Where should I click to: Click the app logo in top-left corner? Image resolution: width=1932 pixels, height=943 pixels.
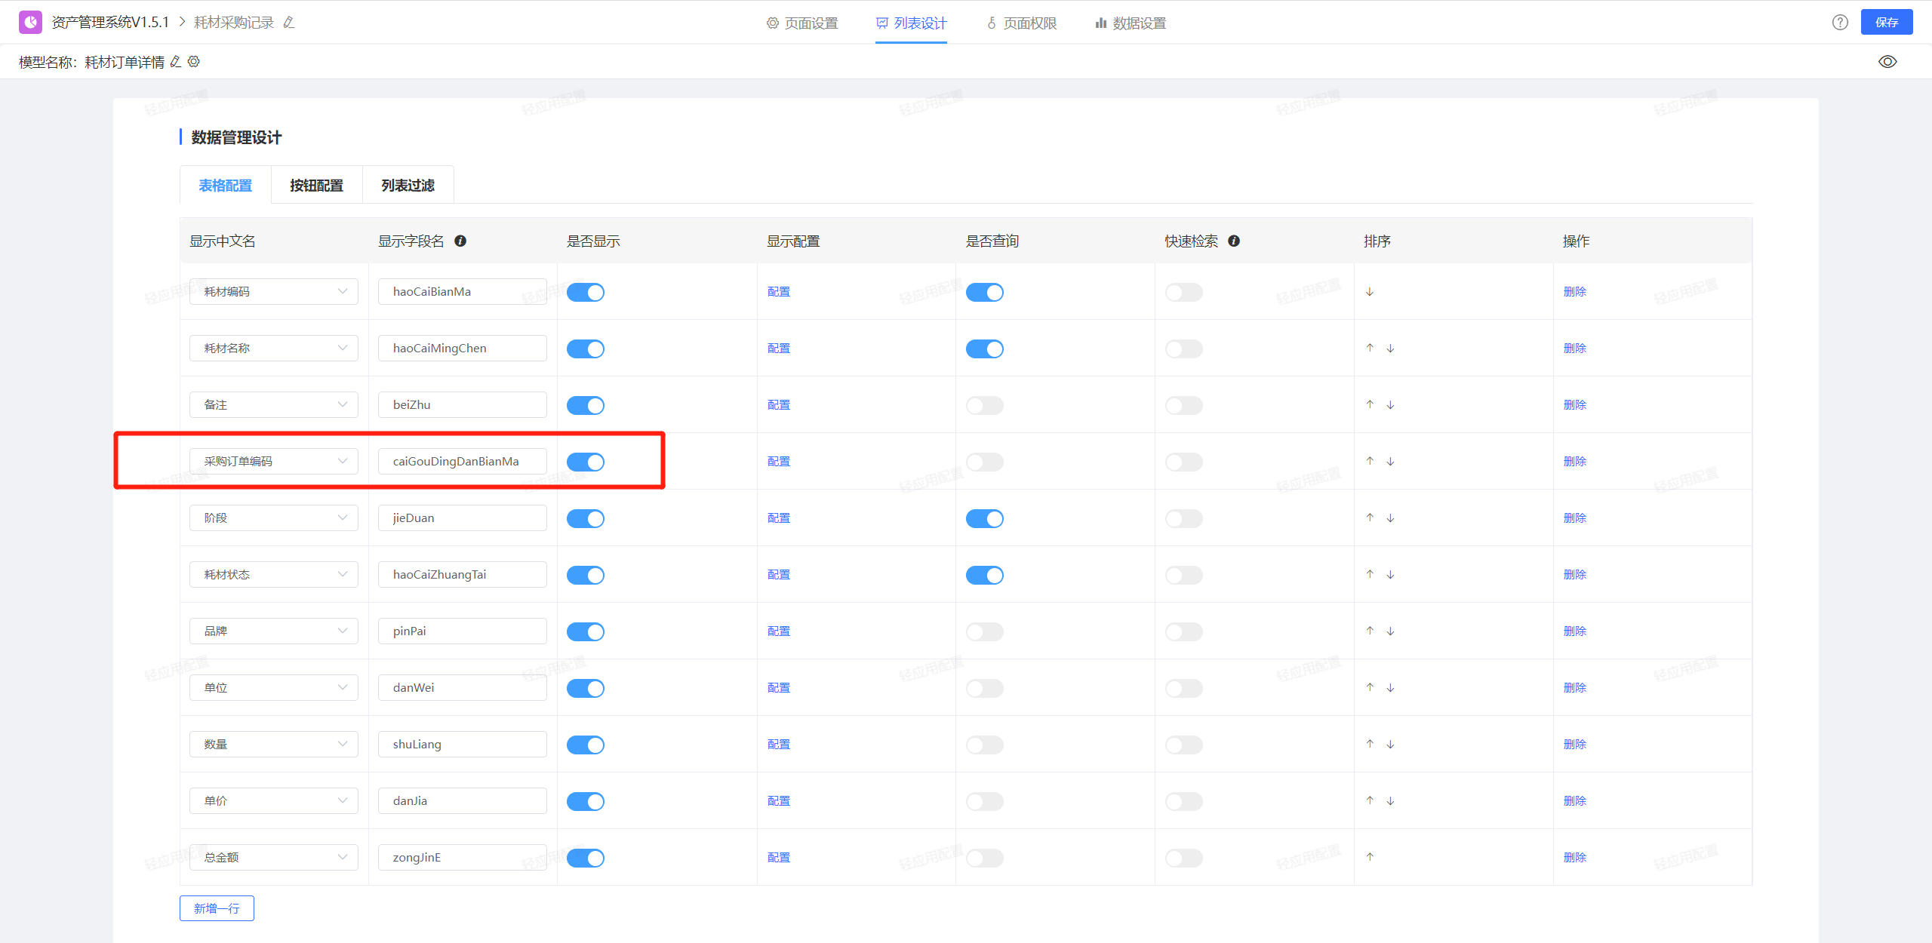coord(29,21)
